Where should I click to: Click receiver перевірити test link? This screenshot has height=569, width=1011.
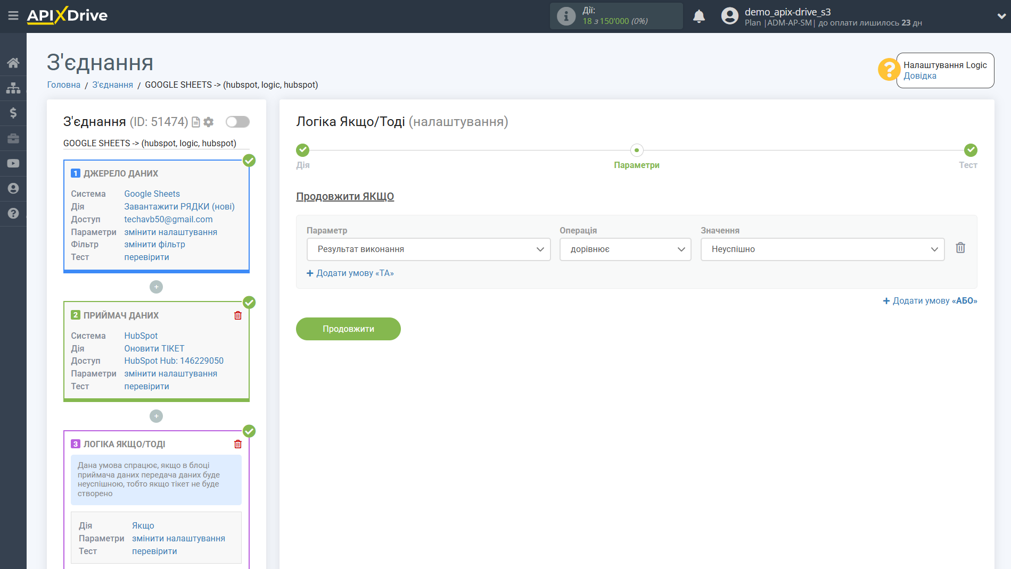(146, 387)
